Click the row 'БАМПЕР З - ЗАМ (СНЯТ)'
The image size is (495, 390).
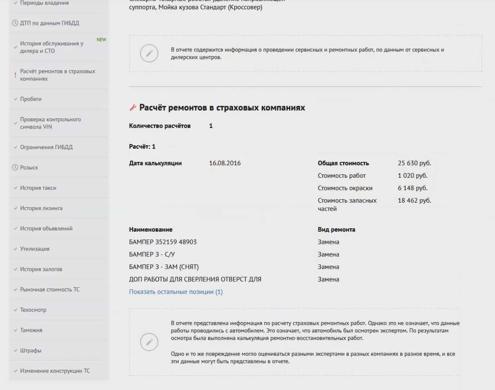point(164,267)
